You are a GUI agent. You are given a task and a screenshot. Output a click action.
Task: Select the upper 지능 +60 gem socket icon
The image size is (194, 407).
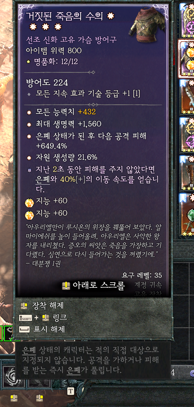[29, 201]
